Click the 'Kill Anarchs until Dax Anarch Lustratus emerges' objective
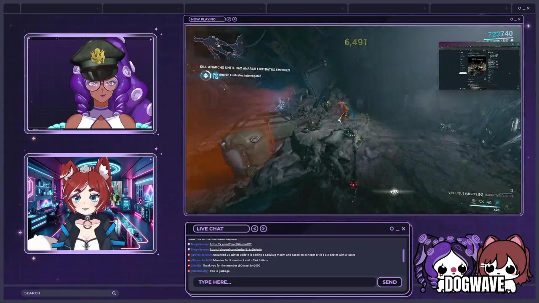This screenshot has height=303, width=539. tap(245, 68)
